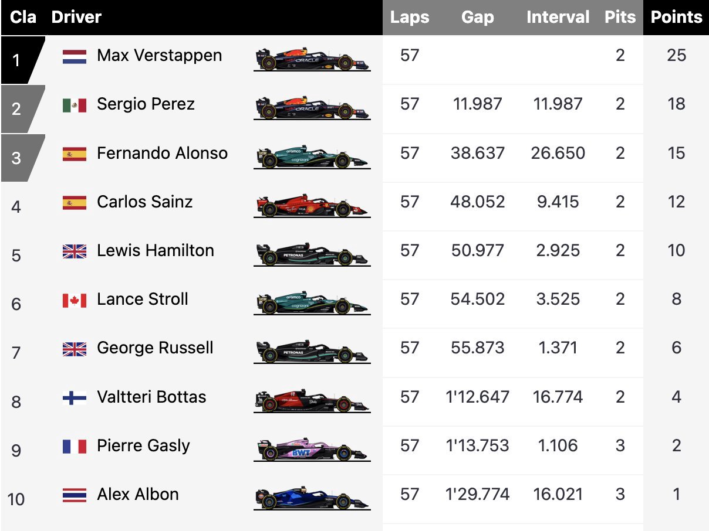Viewport: 709px width, 531px height.
Task: Click the blue Williams car in Albon's row
Action: coord(312,498)
